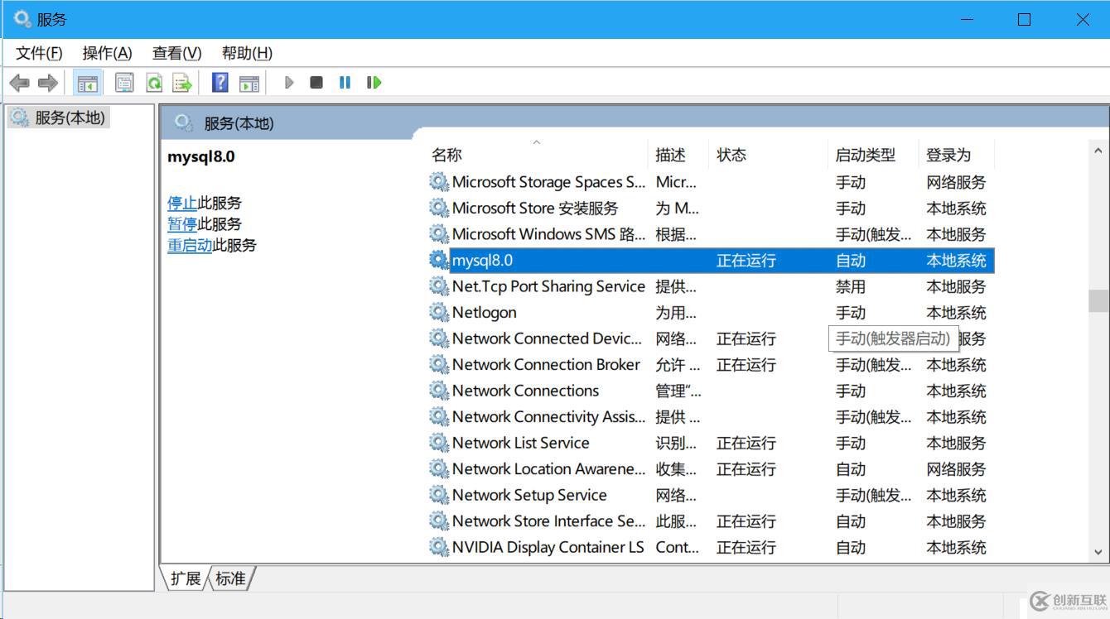Click the scroll-down arrow of services list
Viewport: 1110px width, 619px height.
click(1098, 552)
